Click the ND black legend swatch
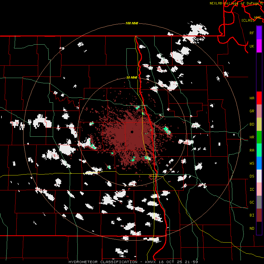The image size is (264, 264). point(259,228)
